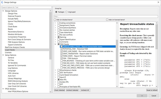Open FSM Analysis Options

point(16,42)
